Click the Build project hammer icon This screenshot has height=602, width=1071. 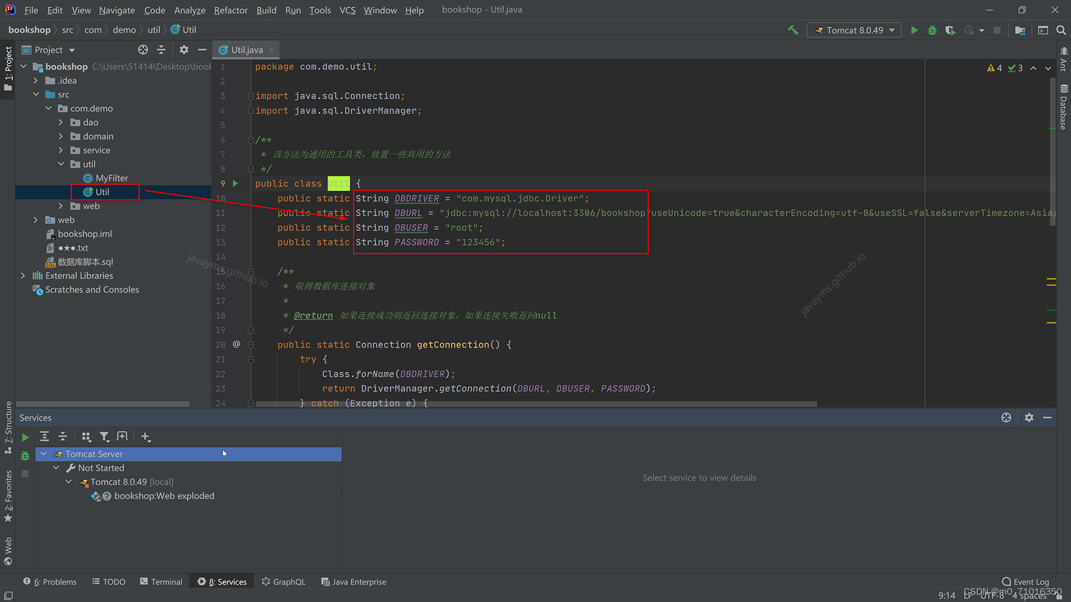[793, 30]
